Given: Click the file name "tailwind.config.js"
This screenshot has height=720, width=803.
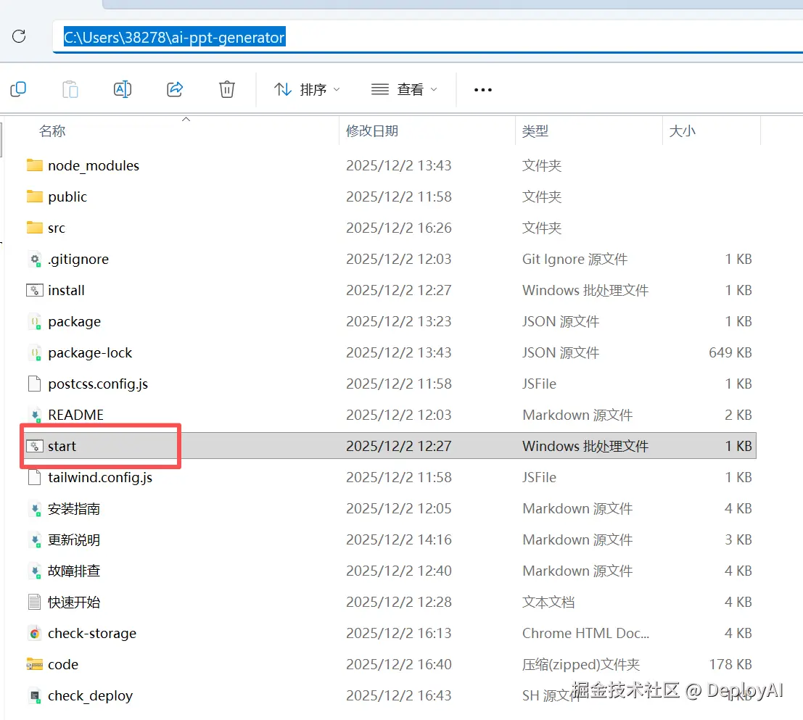Looking at the screenshot, I should [x=100, y=478].
